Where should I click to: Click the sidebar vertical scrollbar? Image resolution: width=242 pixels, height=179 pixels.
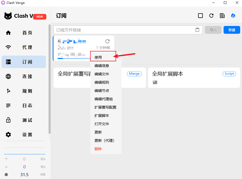click(x=49, y=78)
